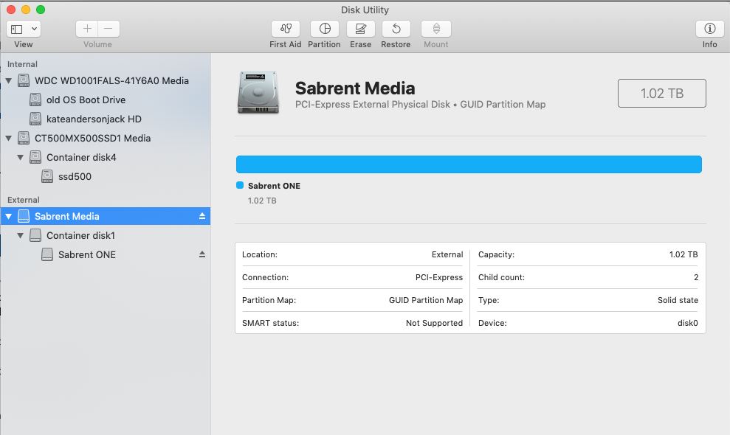Click the 1.02 TB capacity box
Image resolution: width=730 pixels, height=435 pixels.
[661, 93]
